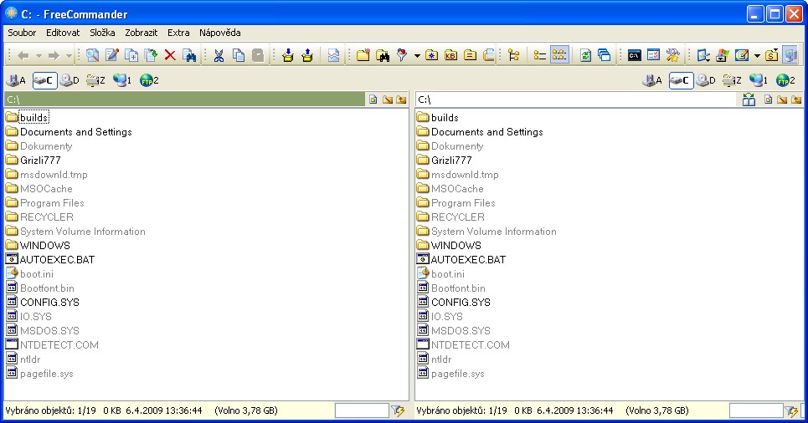808x423 pixels.
Task: Toggle the details list view mode
Action: tap(540, 55)
